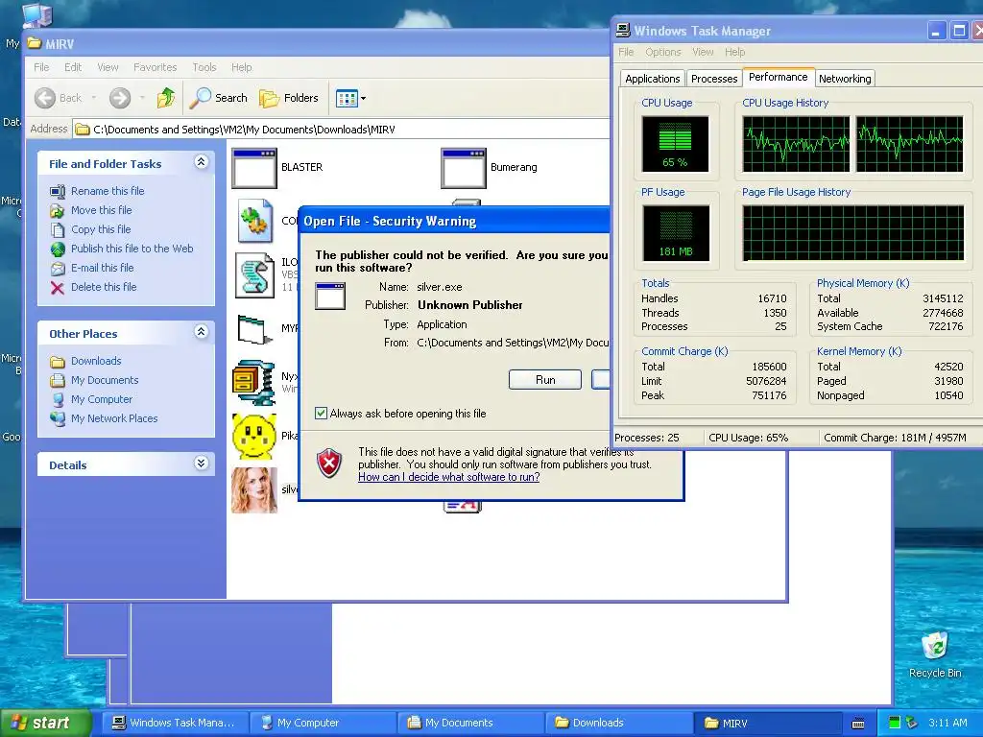Switch to My Computer taskbar button
983x737 pixels.
(323, 723)
